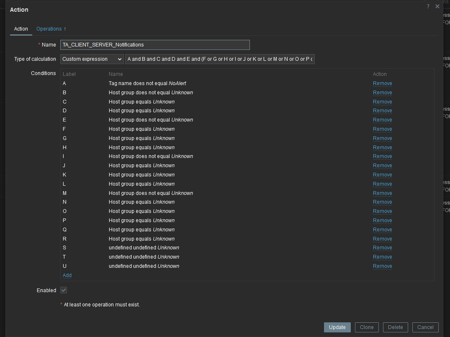The height and width of the screenshot is (337, 450).
Task: Add a new condition
Action: 67,275
